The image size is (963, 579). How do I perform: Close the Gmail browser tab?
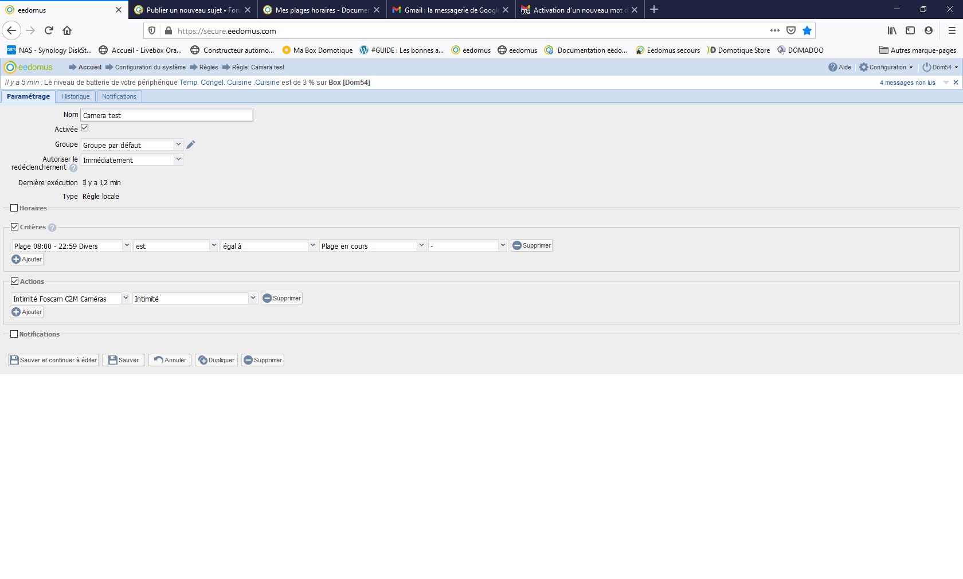[506, 10]
